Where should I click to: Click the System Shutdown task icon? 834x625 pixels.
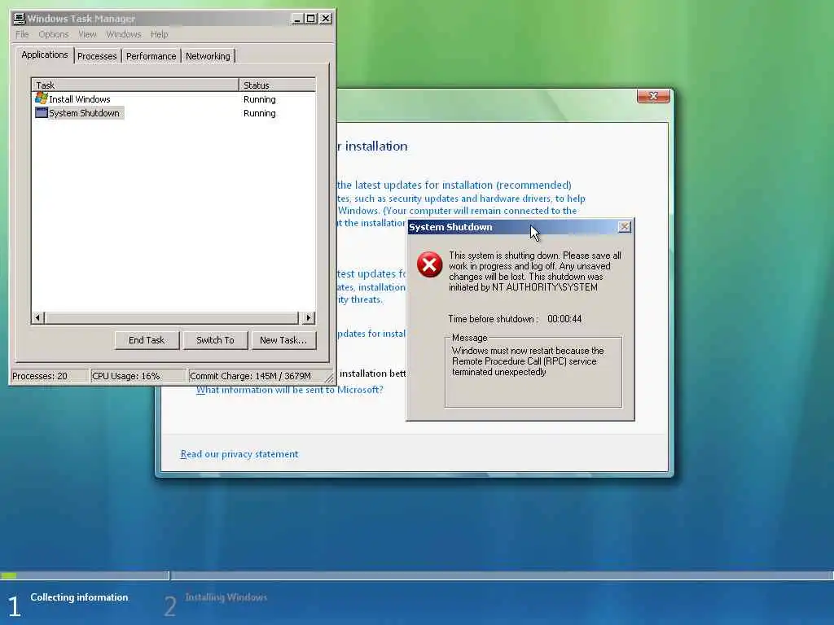coord(41,112)
